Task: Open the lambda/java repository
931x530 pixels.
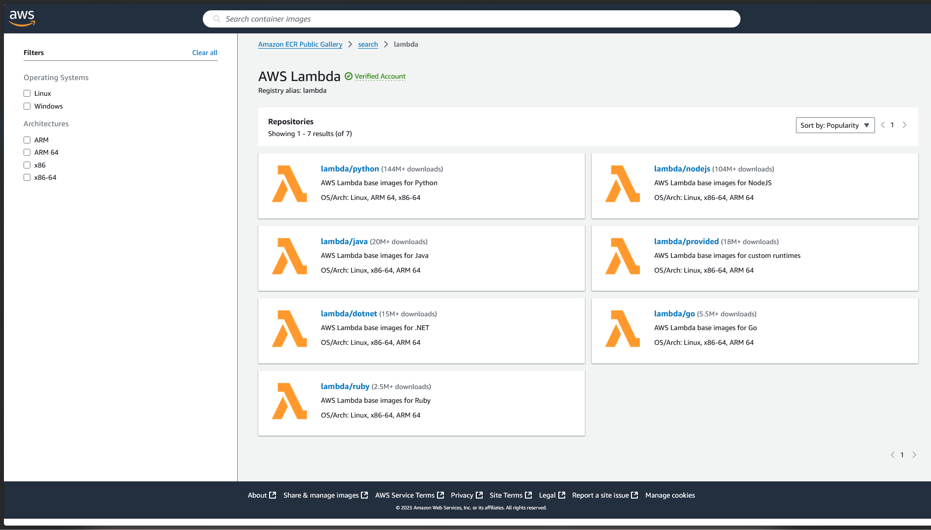Action: click(344, 241)
